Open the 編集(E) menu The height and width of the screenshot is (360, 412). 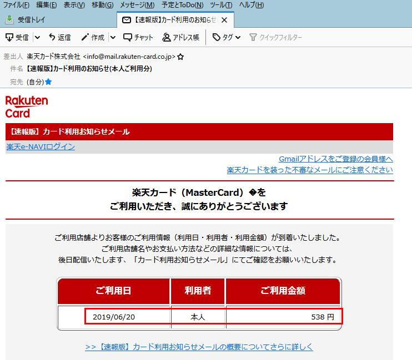point(47,5)
